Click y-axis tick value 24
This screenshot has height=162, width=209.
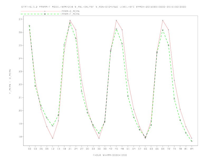pos(20,58)
